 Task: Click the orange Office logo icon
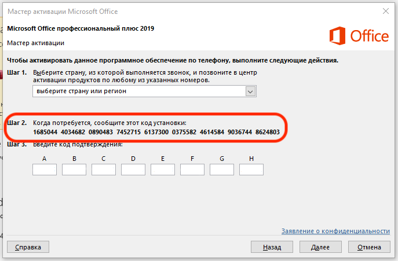pos(338,36)
